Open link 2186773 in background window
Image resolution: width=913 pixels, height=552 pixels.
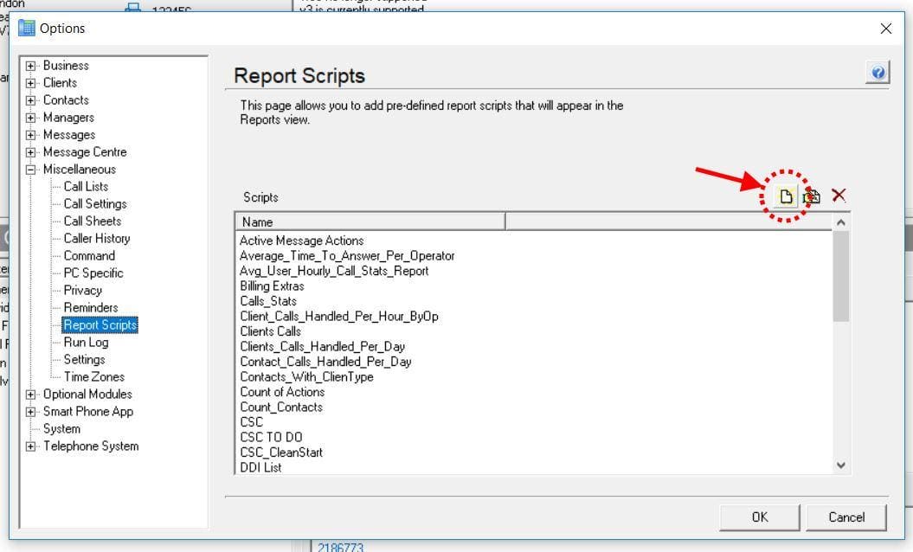pos(341,547)
